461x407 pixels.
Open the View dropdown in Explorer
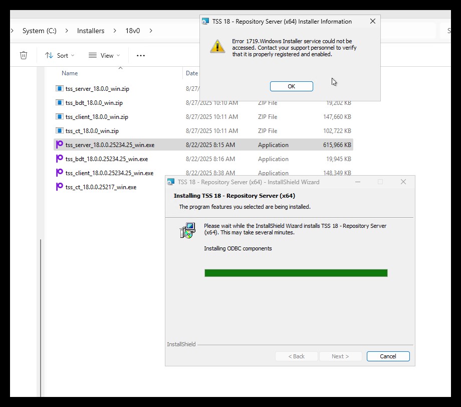pos(104,55)
